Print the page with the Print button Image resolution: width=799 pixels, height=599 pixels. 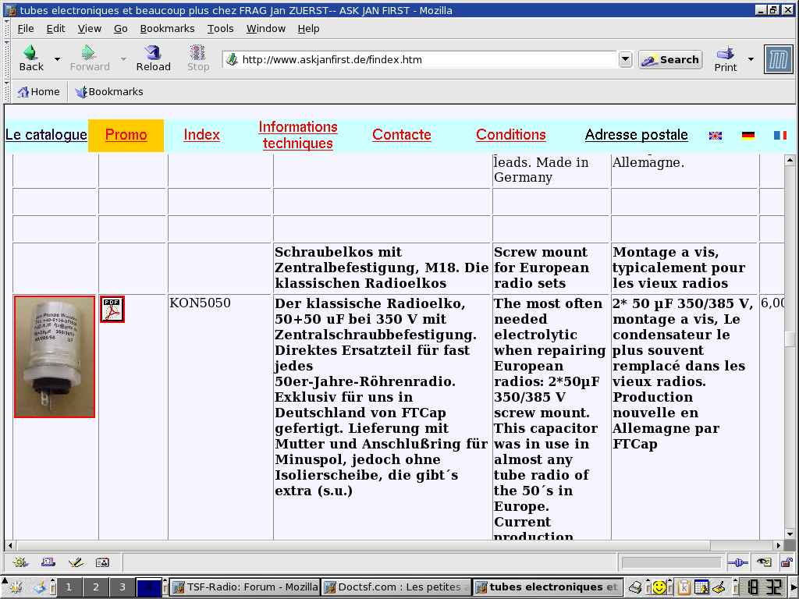[x=725, y=59]
